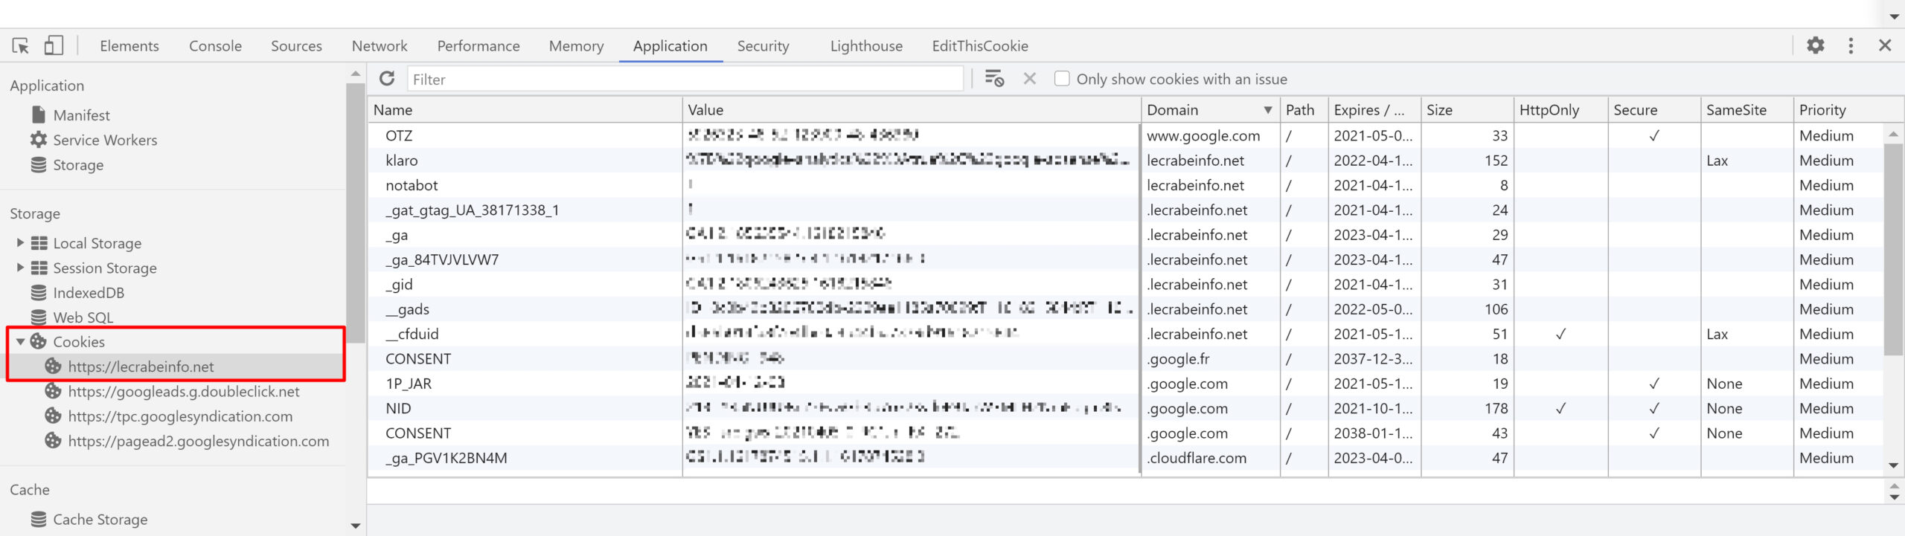Sort by Domain column dropdown arrow
Screen dimensions: 1905x536
coord(1267,110)
